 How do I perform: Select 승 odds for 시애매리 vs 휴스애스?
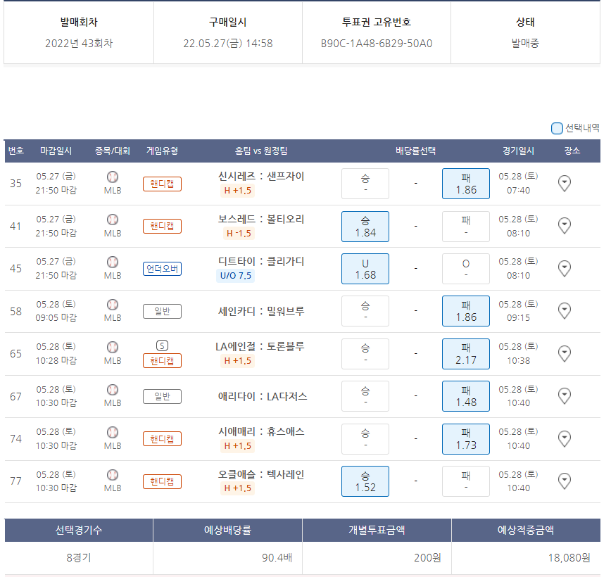tap(365, 439)
